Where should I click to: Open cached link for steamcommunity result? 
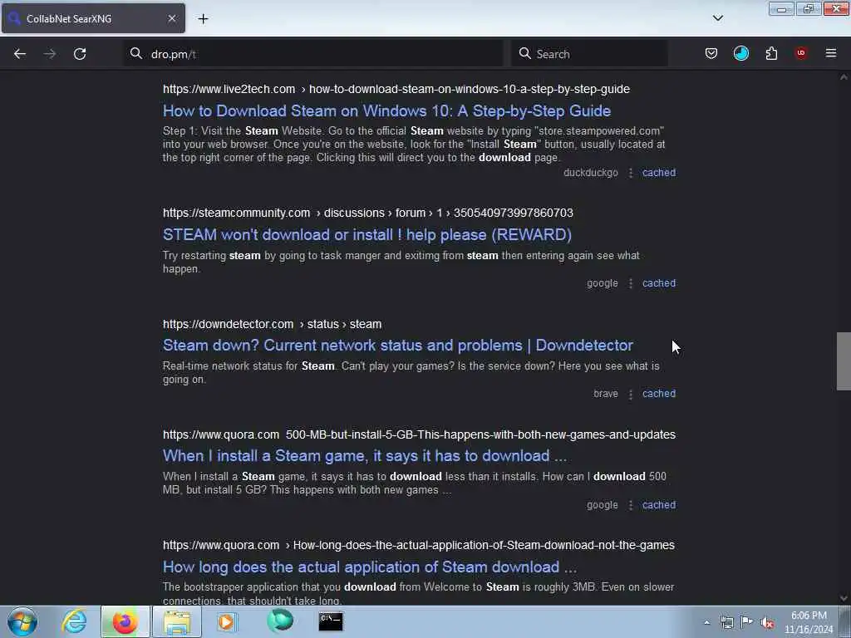tap(659, 283)
